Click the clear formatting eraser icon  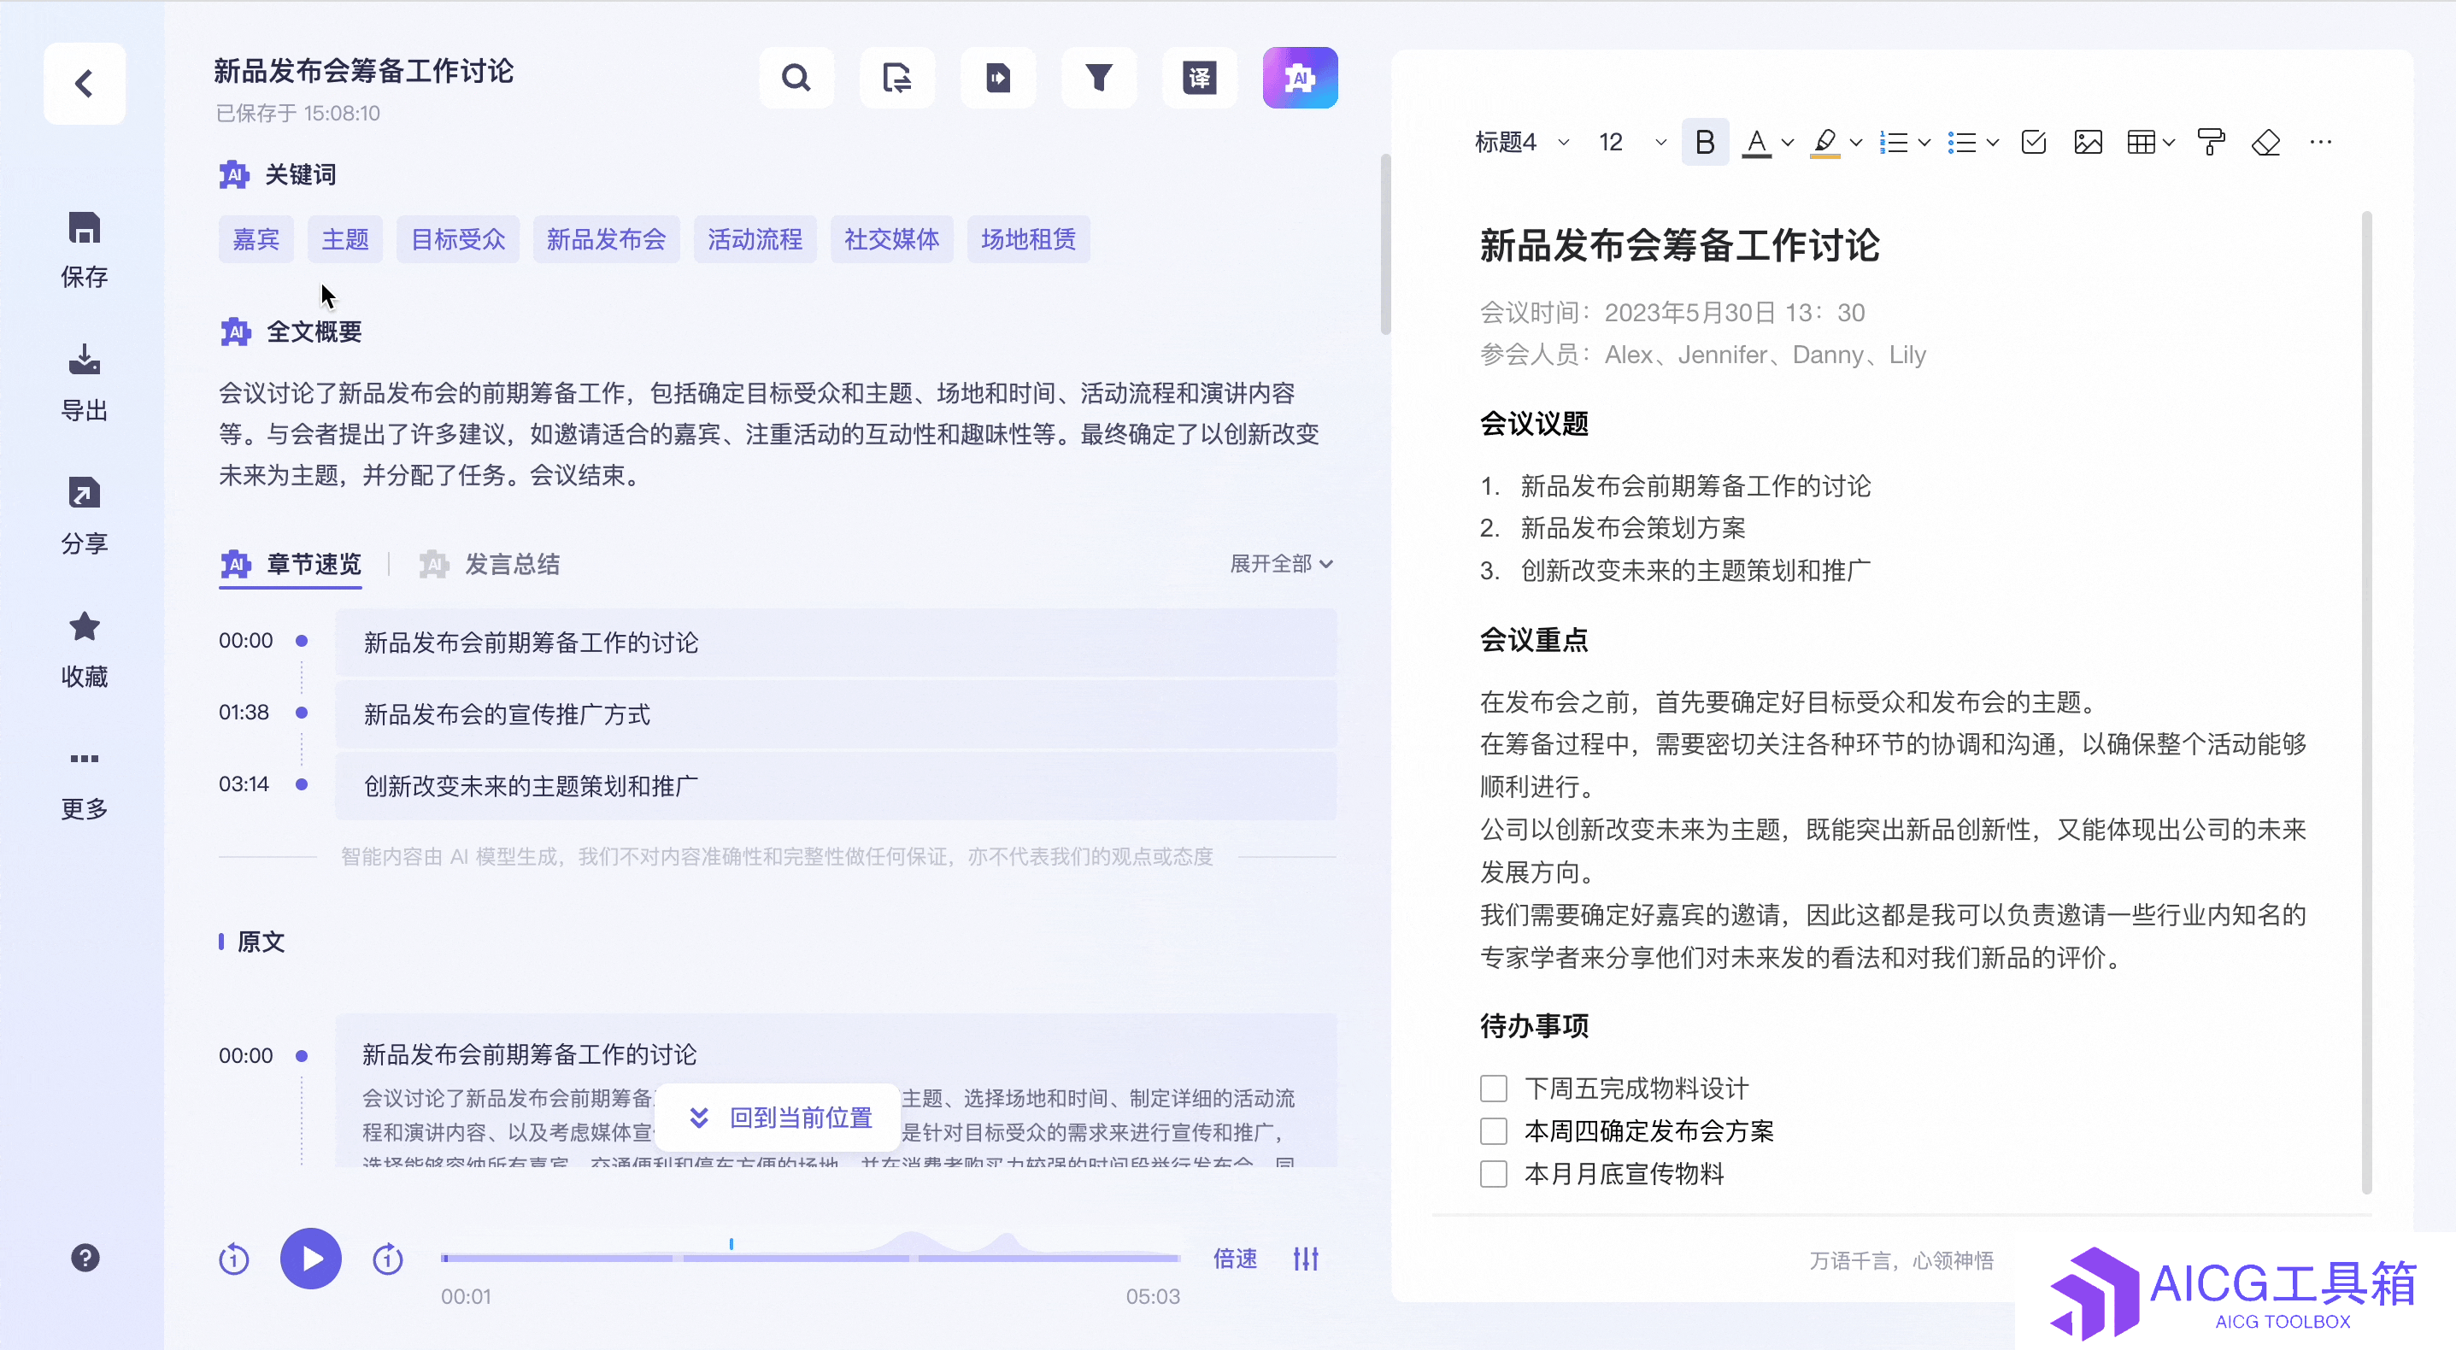(x=2266, y=143)
